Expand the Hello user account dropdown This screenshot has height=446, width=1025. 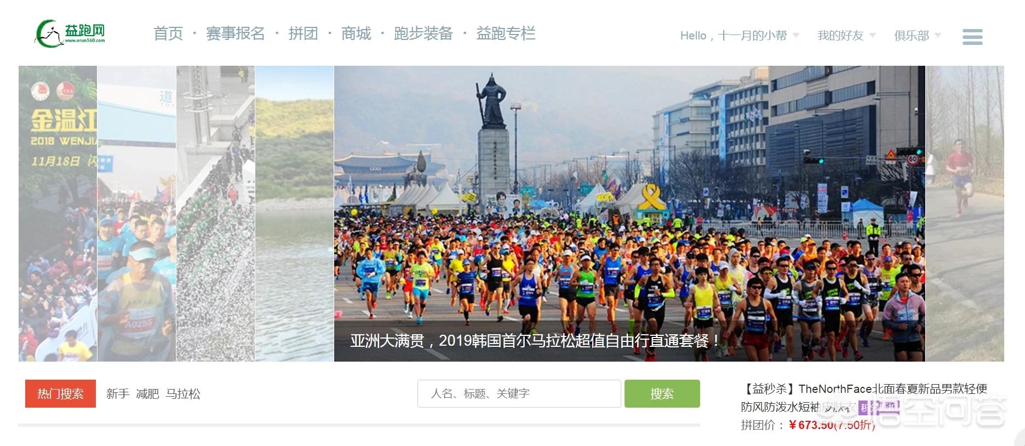(740, 36)
